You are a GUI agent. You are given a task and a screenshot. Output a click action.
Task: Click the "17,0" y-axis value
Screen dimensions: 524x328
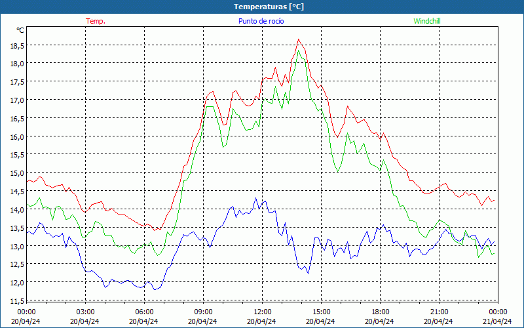tap(17, 100)
